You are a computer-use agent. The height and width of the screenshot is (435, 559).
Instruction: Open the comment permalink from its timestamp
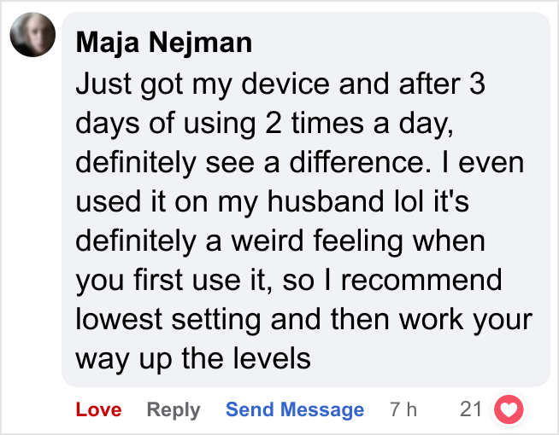403,410
